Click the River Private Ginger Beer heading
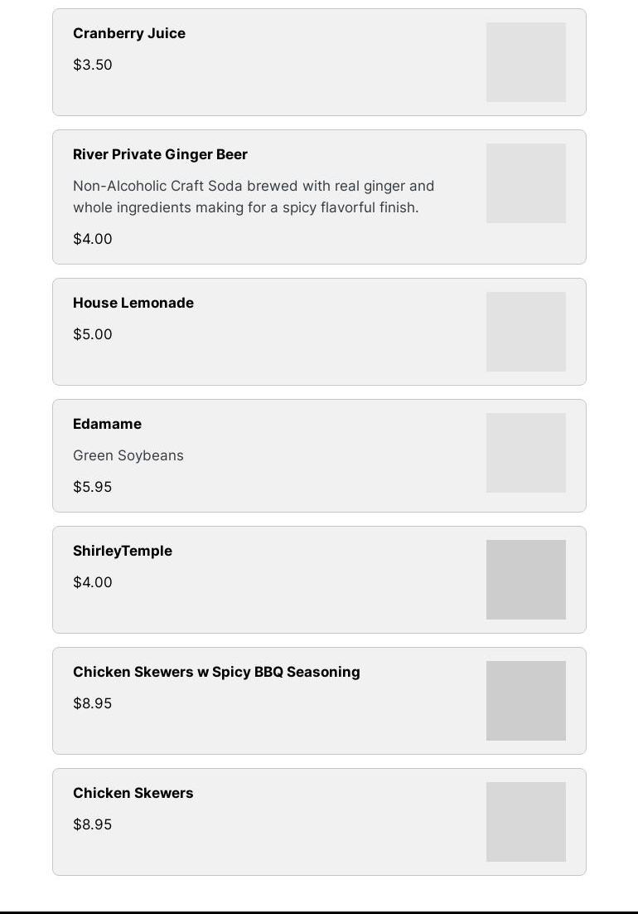Screen dimensions: 638x914 click(160, 154)
